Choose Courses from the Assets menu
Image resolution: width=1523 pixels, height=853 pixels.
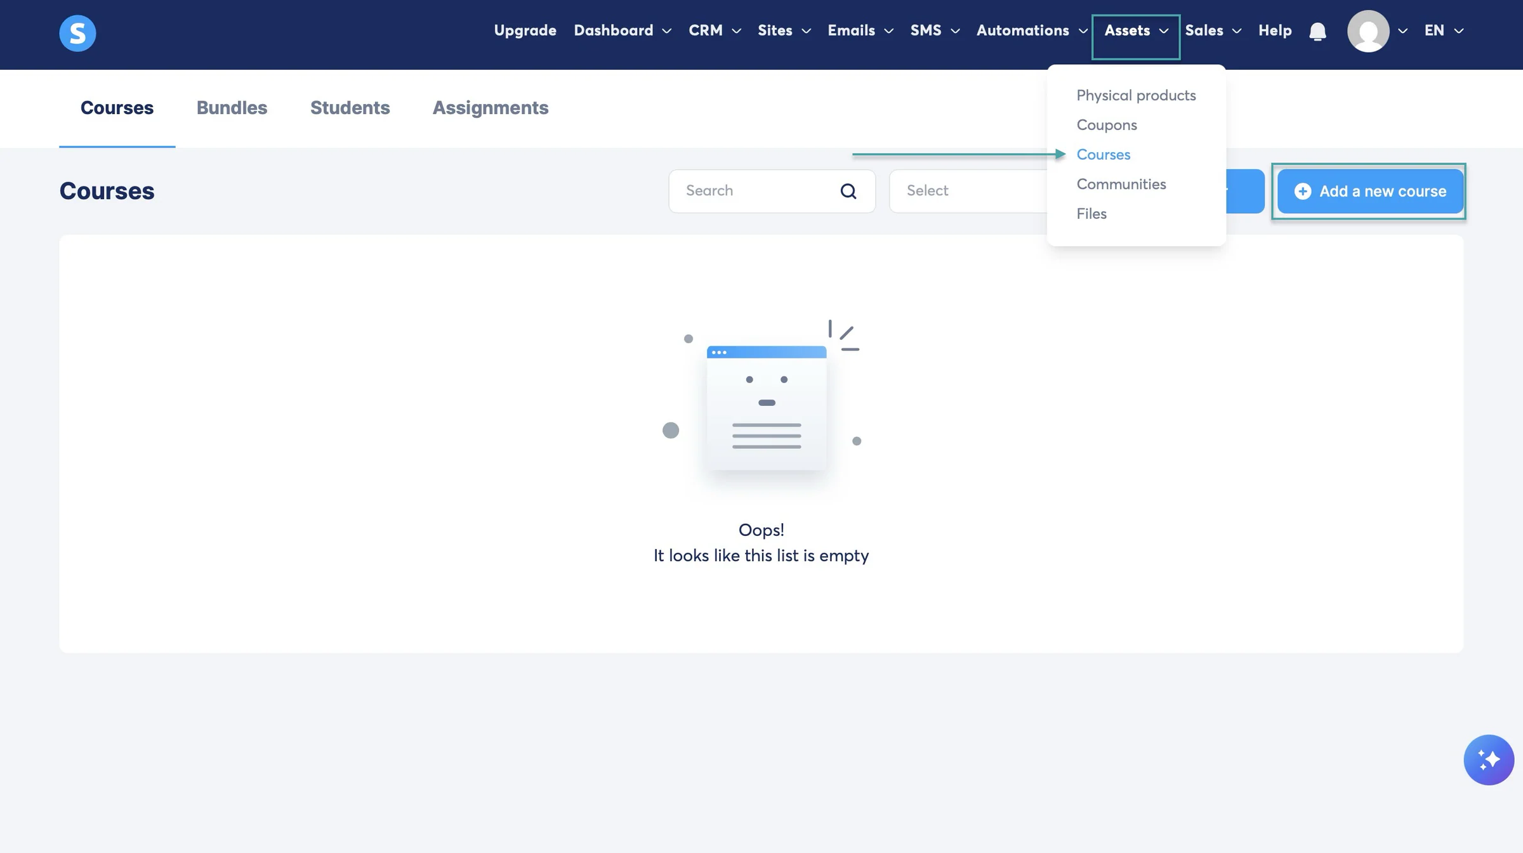tap(1103, 154)
